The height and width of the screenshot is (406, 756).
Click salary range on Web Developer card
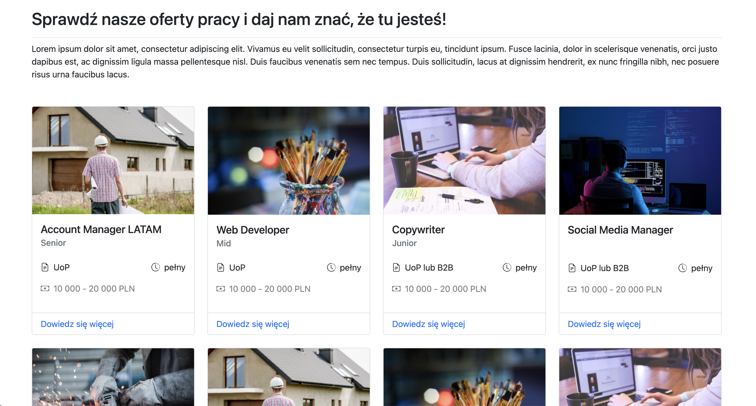pos(270,289)
